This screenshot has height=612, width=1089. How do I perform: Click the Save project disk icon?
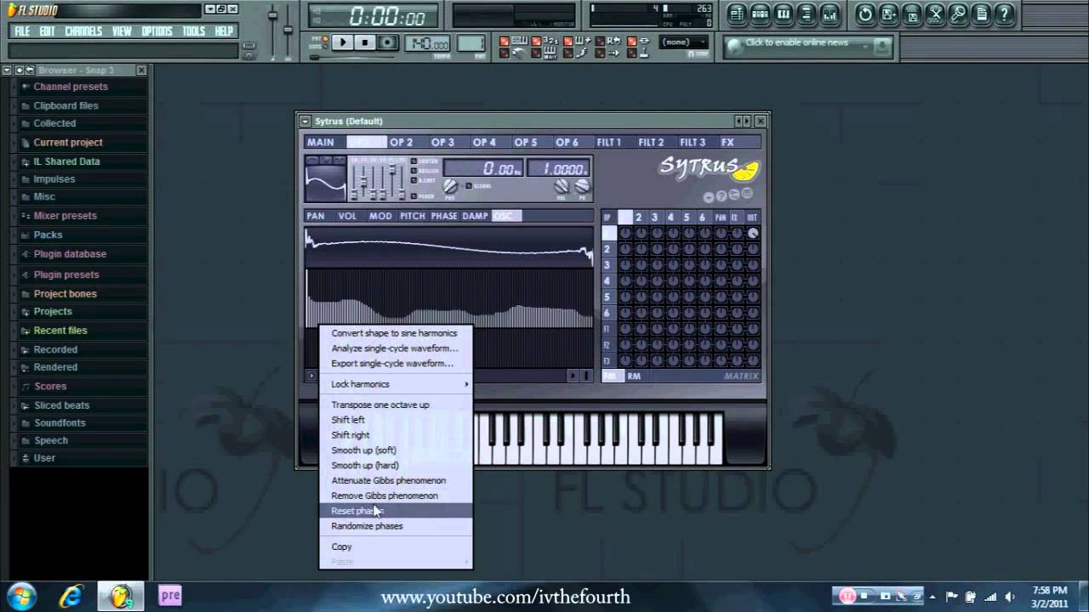tap(911, 14)
